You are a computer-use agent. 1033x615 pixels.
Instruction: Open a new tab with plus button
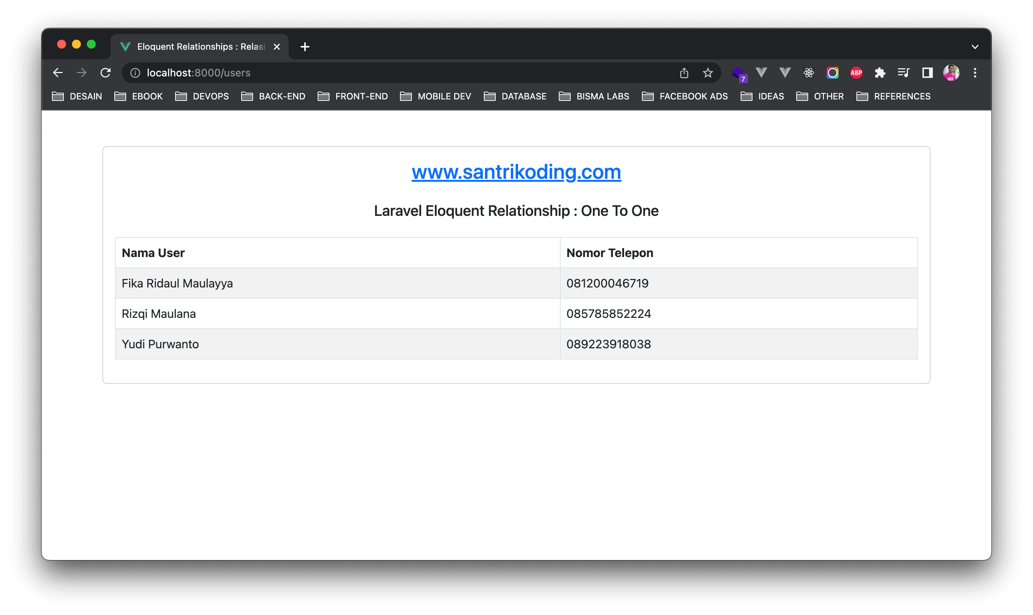[x=305, y=47]
